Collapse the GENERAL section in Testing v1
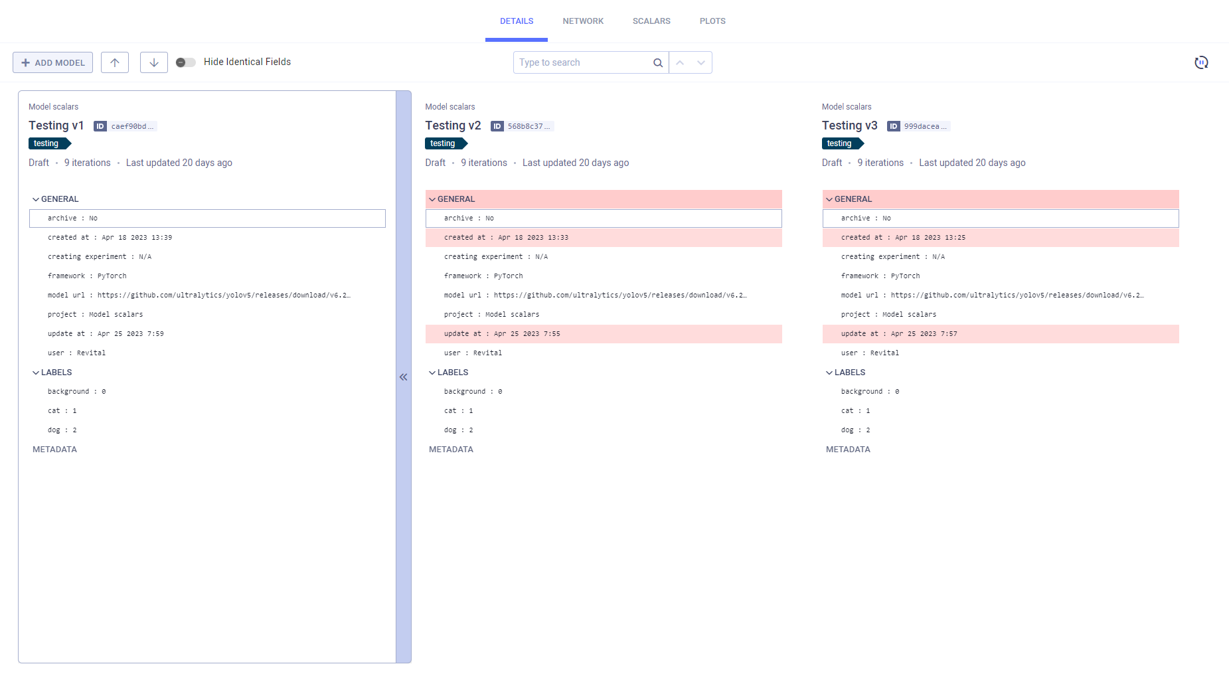Viewport: 1229px width, 674px height. coord(36,199)
